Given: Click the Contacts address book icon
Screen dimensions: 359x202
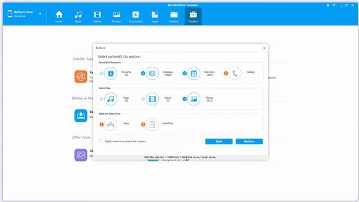Looking at the screenshot, I should pos(111,74).
